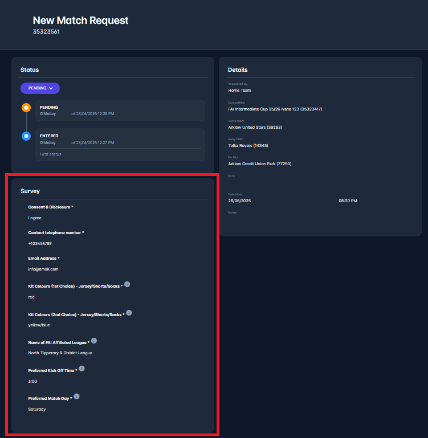The image size is (428, 438).
Task: Click info icon beside Kit Colours 2nd Choice
Action: point(129,313)
